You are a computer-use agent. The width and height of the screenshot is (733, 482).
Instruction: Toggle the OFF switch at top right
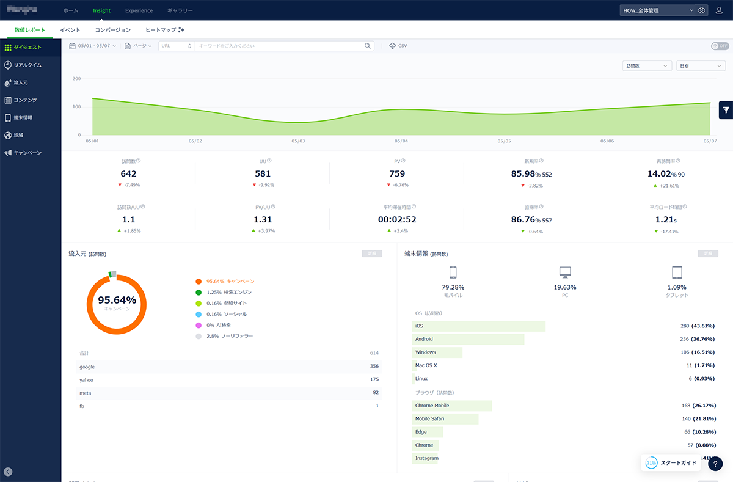pos(720,46)
